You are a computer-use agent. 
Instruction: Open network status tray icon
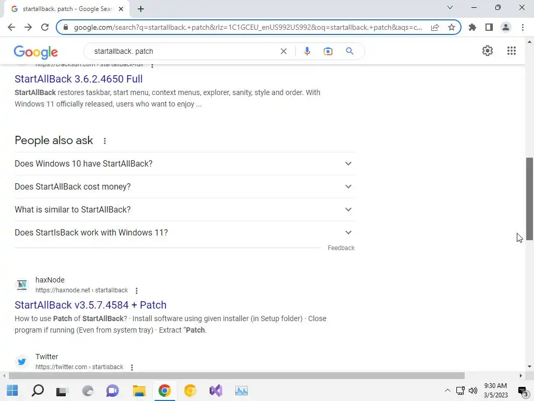click(x=460, y=391)
